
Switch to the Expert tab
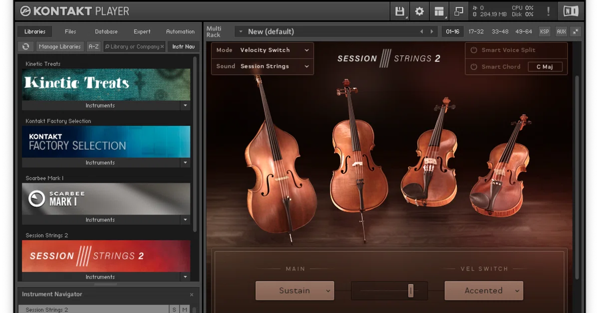142,31
